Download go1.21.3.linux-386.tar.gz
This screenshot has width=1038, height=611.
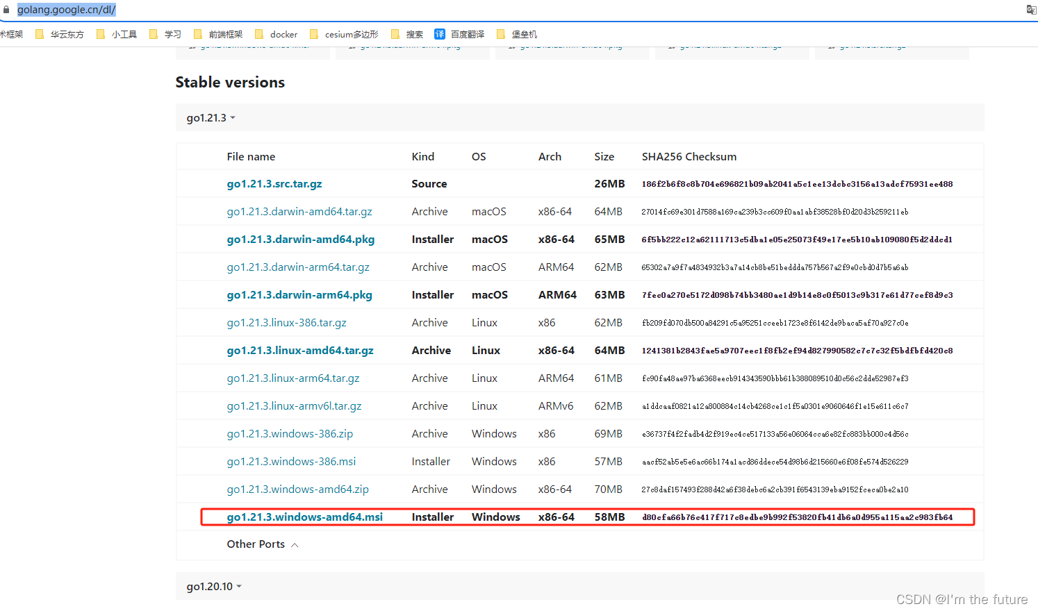(x=286, y=323)
